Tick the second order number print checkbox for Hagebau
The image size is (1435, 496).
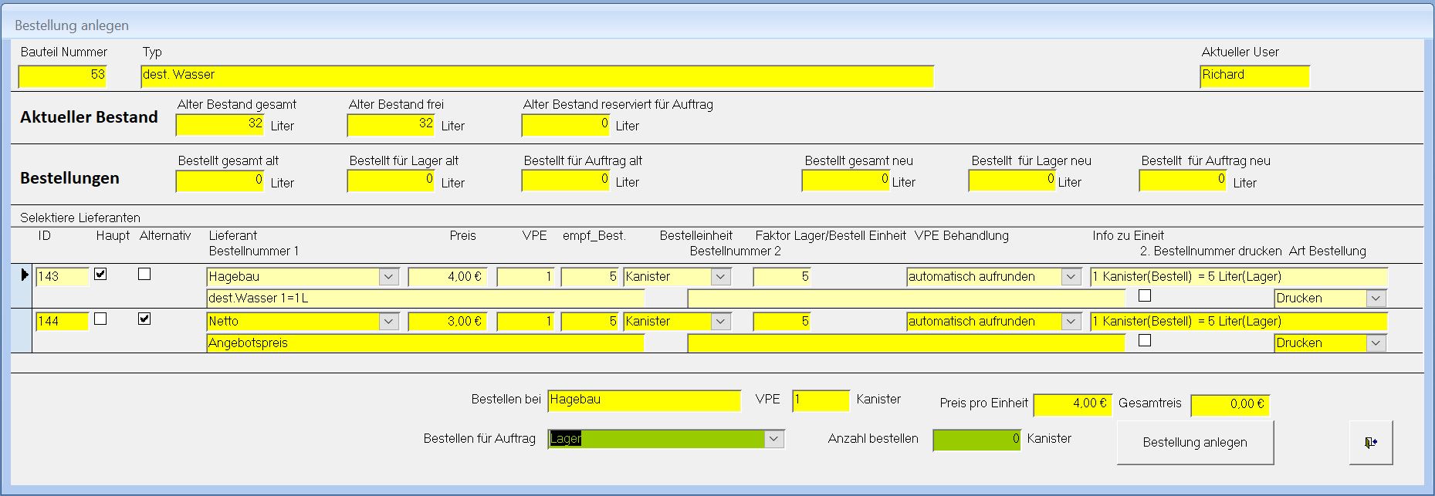pyautogui.click(x=1145, y=295)
